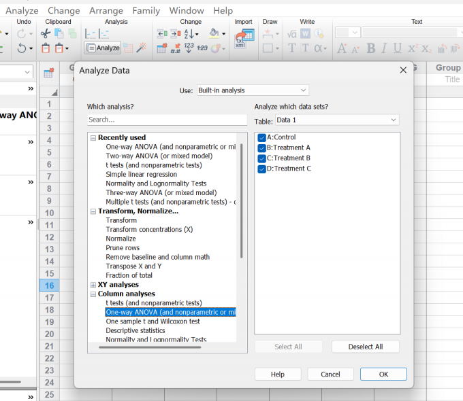Click the Help button in dialog
This screenshot has width=463, height=401.
point(278,374)
